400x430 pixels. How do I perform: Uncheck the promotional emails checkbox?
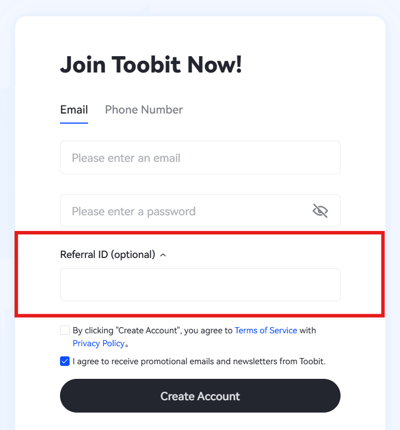coord(65,361)
